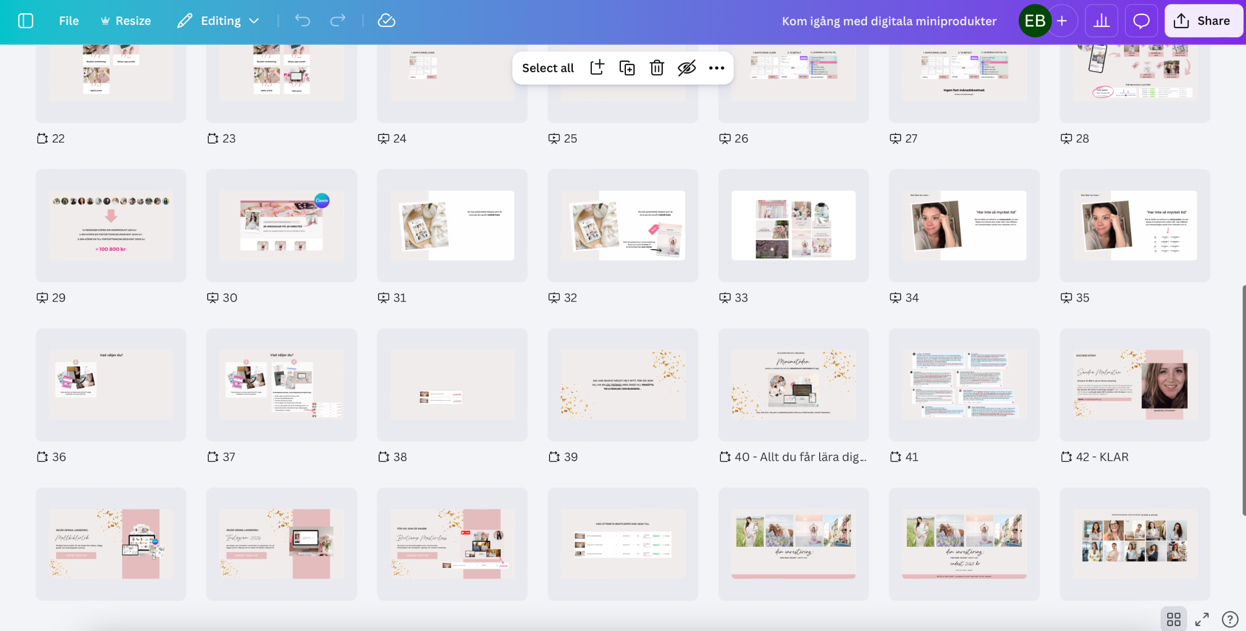Screen dimensions: 1246x631
Task: Select page 31 thumbnail
Action: tap(452, 225)
